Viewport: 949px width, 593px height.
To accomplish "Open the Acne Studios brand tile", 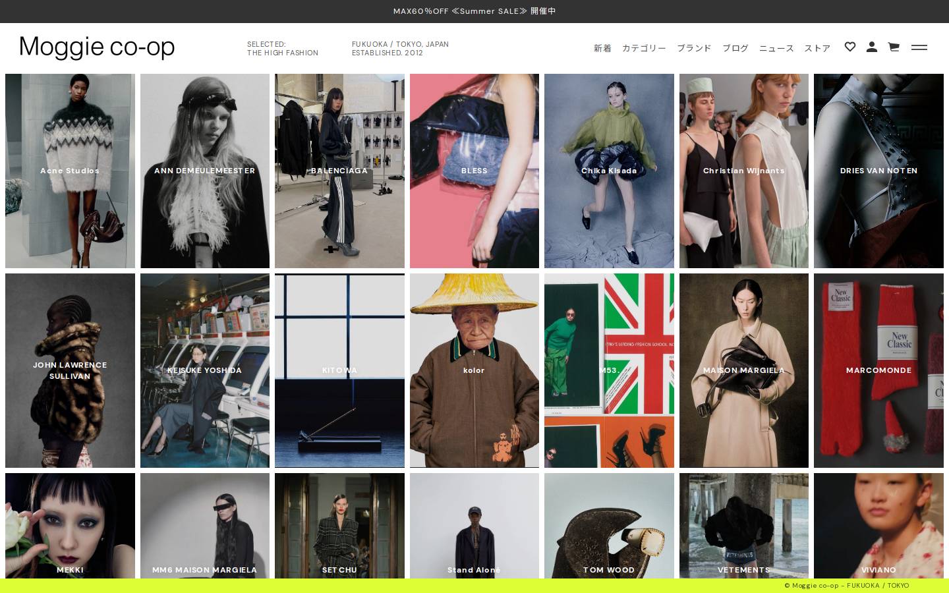I will pos(70,171).
